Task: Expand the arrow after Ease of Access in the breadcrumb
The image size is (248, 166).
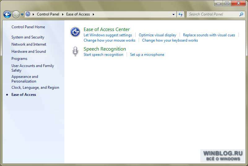Action: pos(94,14)
